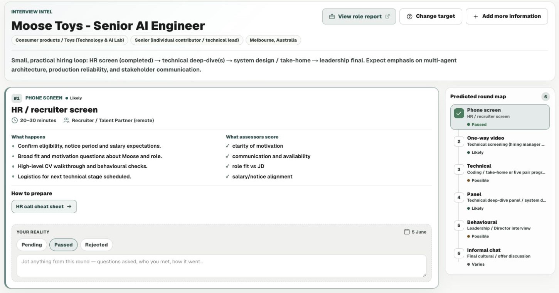Viewport: 559px width, 293px height.
Task: Click the INTERVIEW INTEL label
Action: (32, 12)
